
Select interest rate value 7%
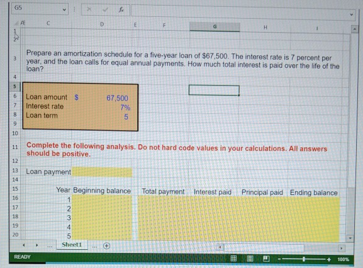(125, 108)
